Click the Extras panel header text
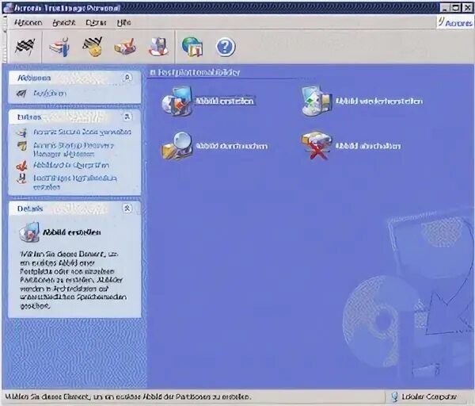475x406 pixels. click(x=29, y=117)
